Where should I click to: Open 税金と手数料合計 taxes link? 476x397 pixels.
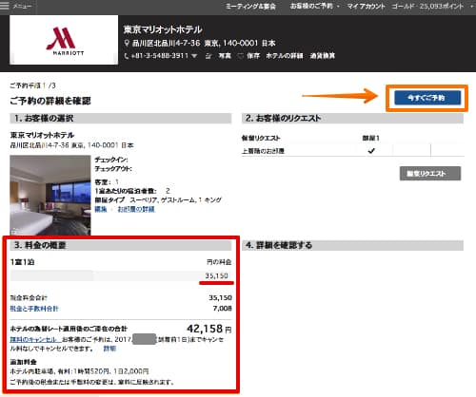(x=34, y=309)
